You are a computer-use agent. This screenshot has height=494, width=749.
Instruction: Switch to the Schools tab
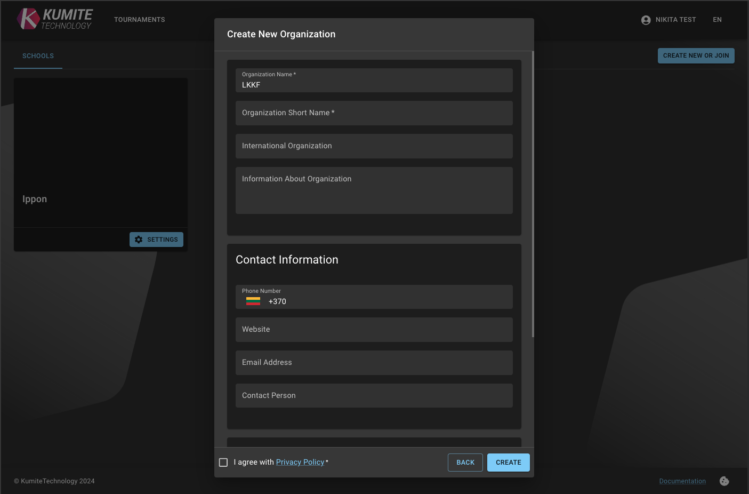click(x=38, y=56)
